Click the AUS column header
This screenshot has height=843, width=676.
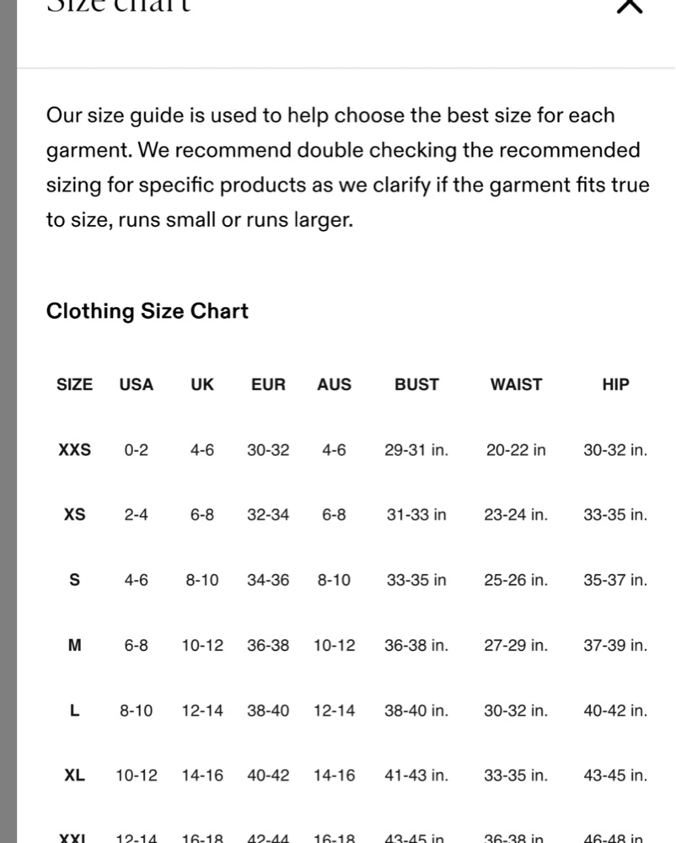(334, 384)
